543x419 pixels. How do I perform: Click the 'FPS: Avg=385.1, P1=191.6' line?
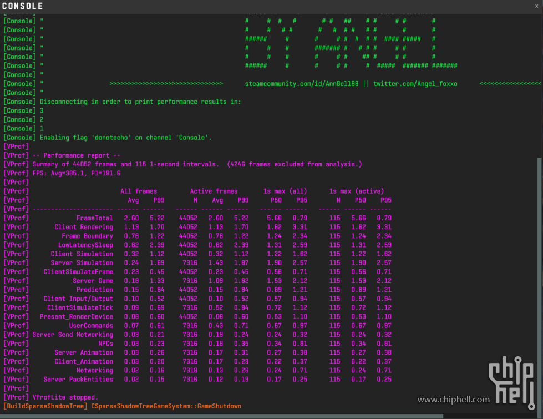tap(77, 173)
